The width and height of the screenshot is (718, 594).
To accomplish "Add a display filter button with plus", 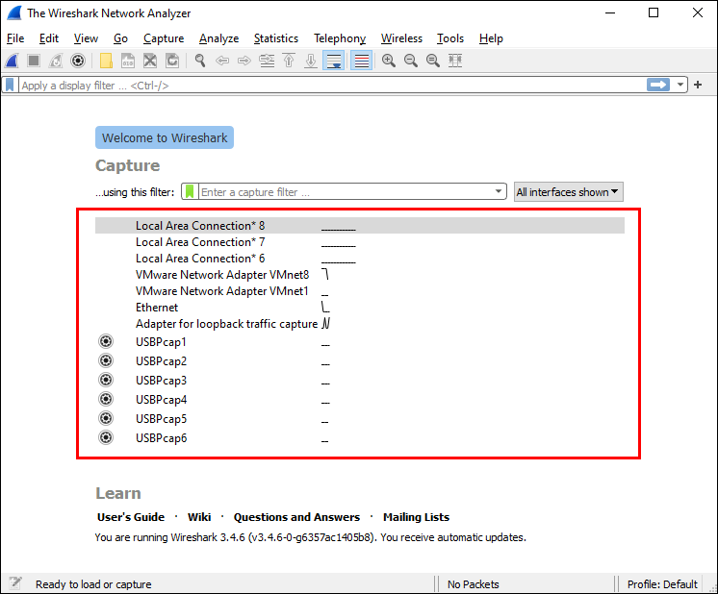I will click(698, 85).
